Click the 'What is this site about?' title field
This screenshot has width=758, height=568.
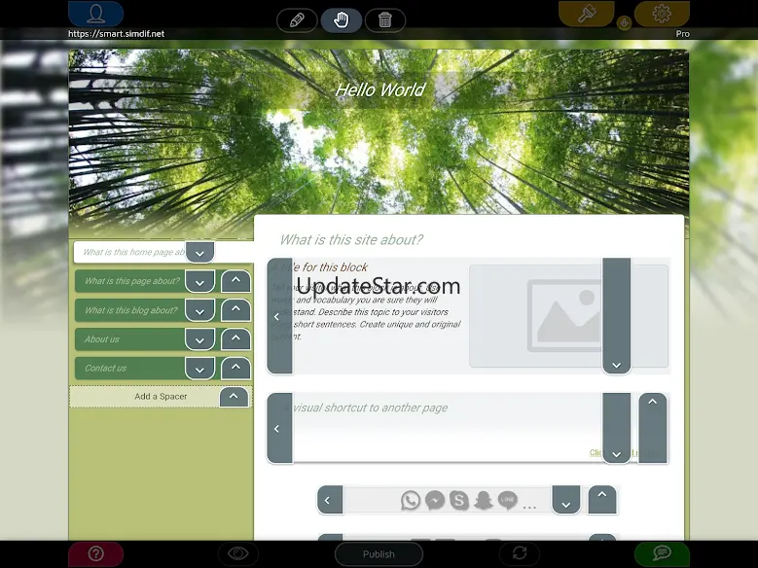351,240
